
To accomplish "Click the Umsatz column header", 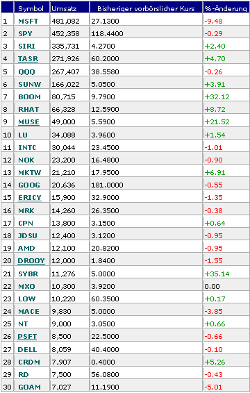I will (64, 9).
